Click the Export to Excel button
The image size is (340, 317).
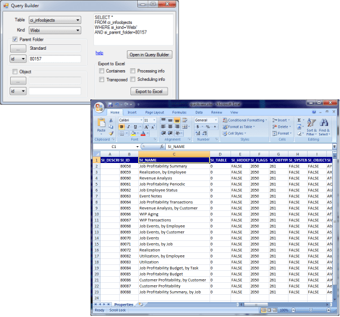click(x=149, y=91)
